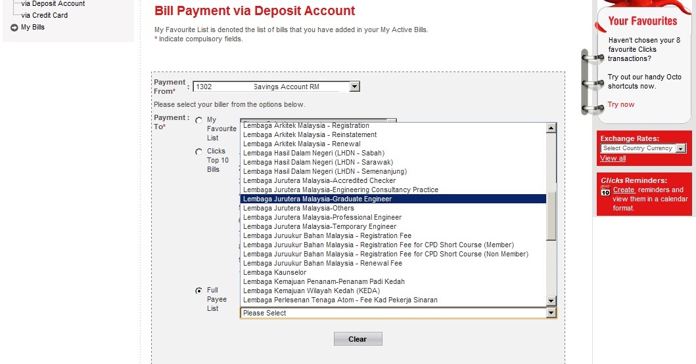Select Lembaga Hasil Dalam Negeri (LHDN - Sabah)
Viewport: 696px width, 364px height.
(x=393, y=153)
